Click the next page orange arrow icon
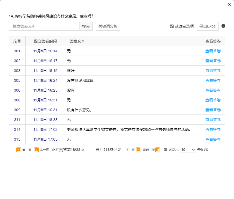 click(138, 150)
